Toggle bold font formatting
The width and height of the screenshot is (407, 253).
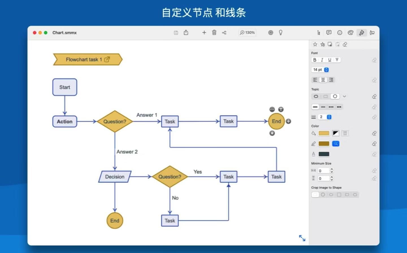(315, 60)
